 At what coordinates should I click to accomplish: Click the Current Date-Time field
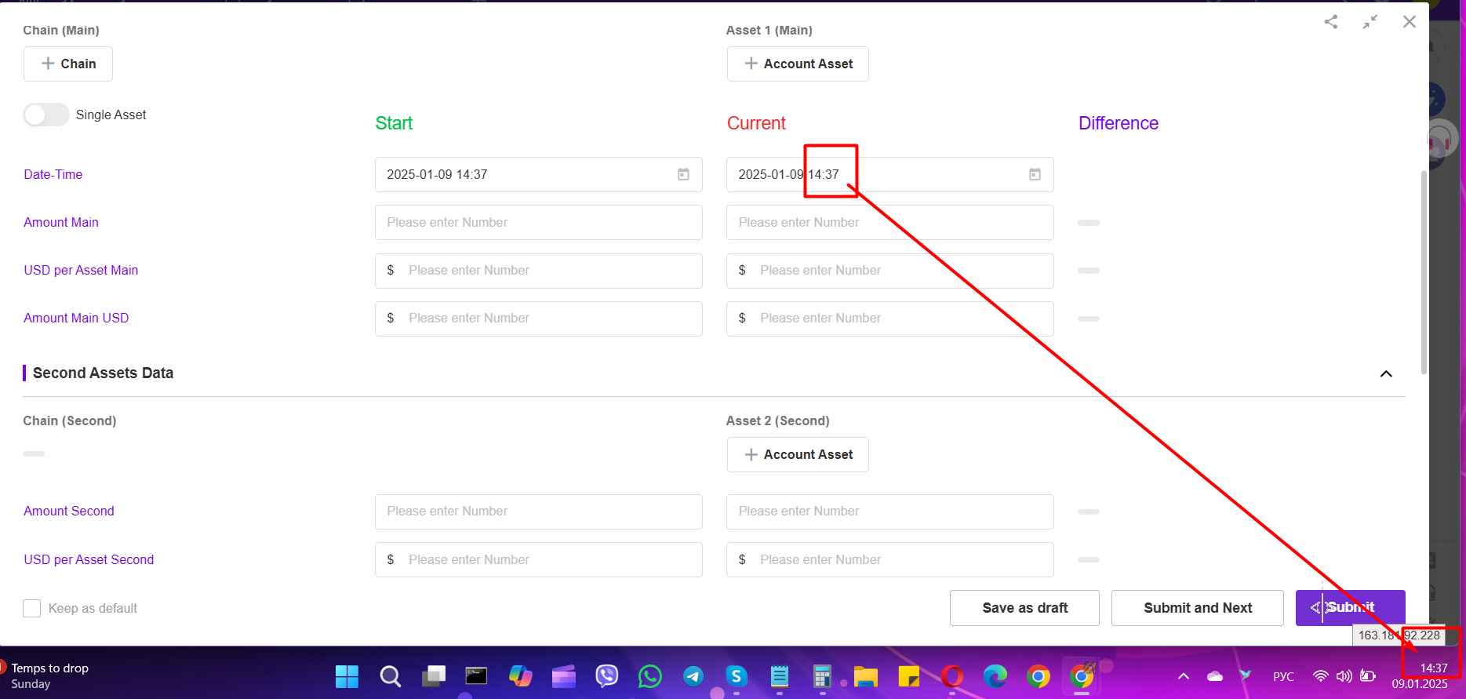pos(889,174)
